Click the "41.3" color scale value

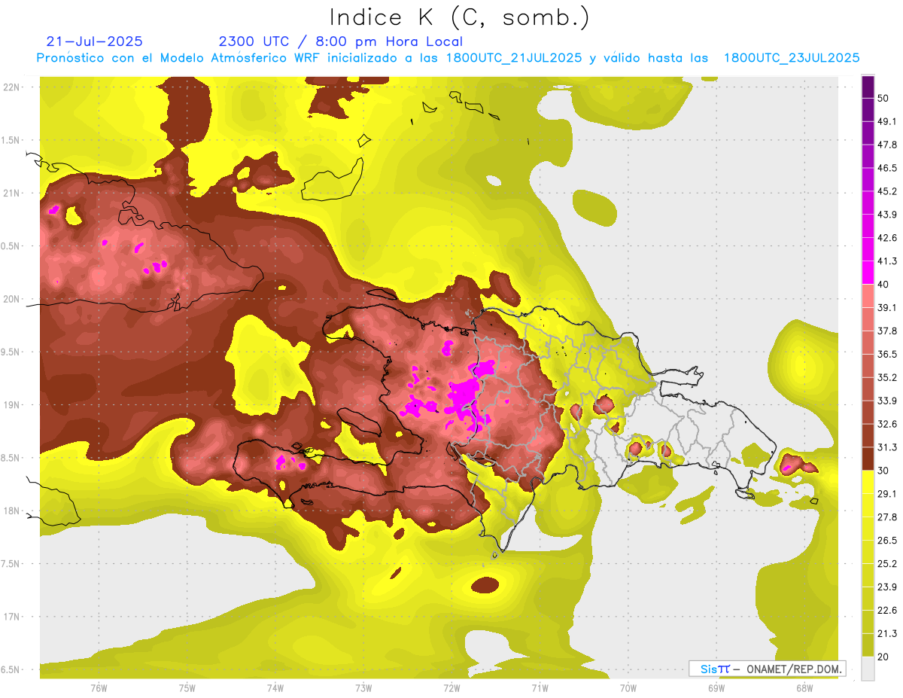click(x=887, y=261)
